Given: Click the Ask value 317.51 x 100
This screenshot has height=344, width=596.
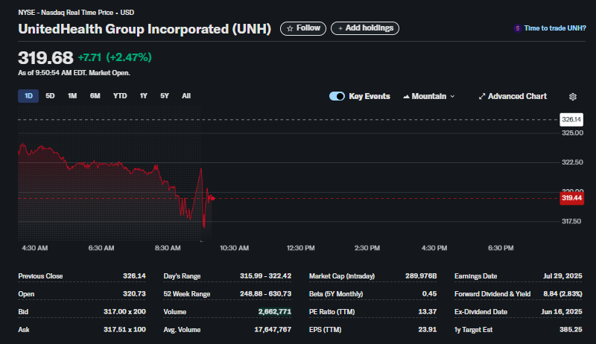Looking at the screenshot, I should point(124,330).
